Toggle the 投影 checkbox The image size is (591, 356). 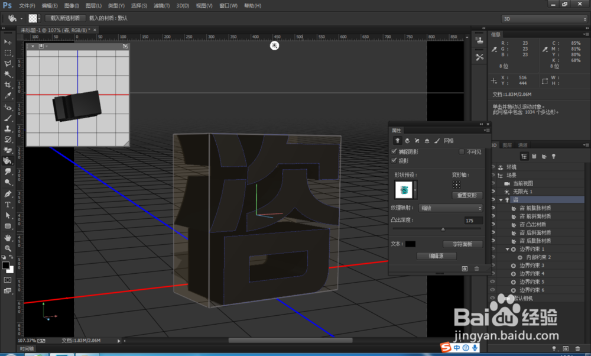click(395, 160)
